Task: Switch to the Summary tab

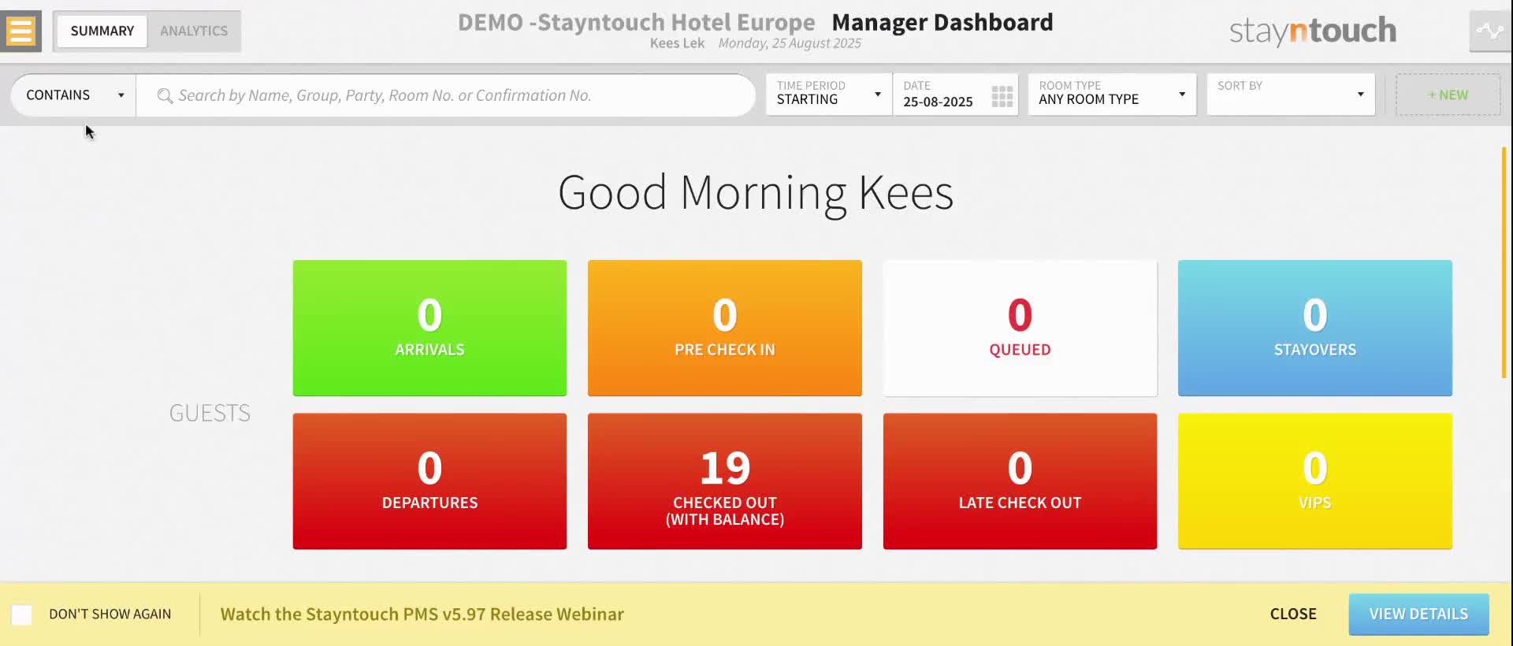Action: (x=102, y=31)
